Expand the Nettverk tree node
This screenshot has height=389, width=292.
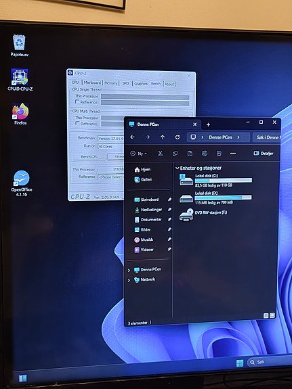pyautogui.click(x=129, y=280)
